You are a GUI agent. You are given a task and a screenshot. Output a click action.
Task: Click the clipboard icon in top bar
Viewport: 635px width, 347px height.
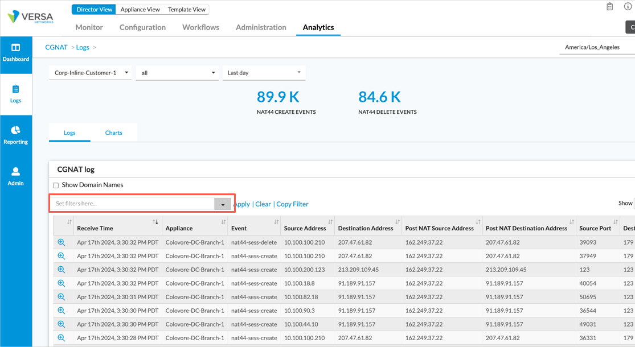pos(609,6)
